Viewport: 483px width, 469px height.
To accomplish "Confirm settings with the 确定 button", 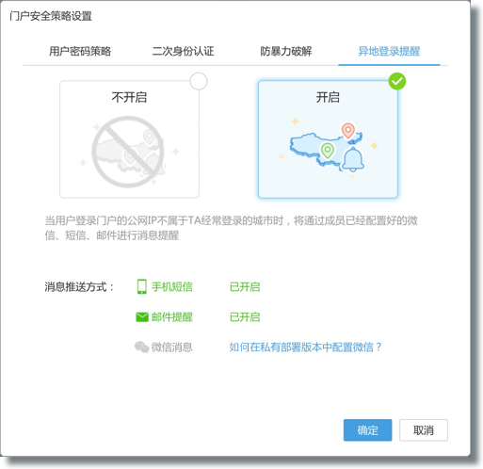I will (x=367, y=430).
